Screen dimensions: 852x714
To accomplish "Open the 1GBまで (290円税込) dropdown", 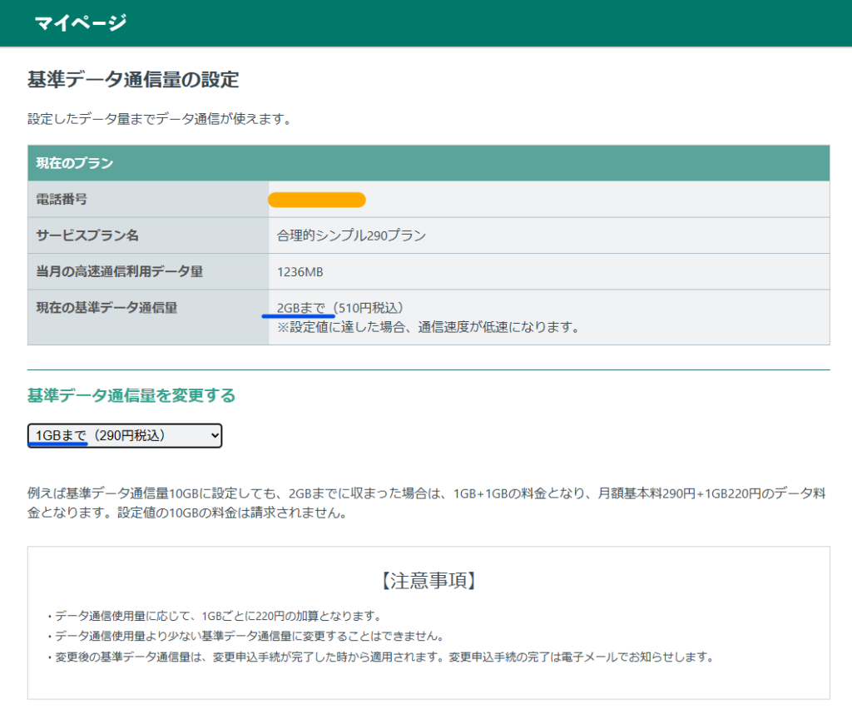I will click(125, 435).
